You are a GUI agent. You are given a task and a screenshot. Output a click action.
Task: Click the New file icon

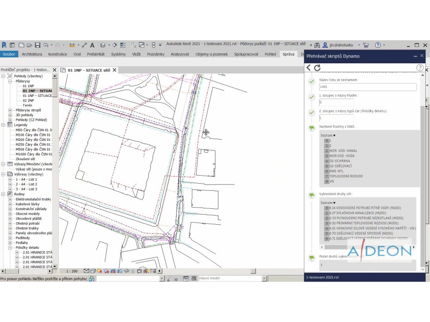pyautogui.click(x=21, y=45)
